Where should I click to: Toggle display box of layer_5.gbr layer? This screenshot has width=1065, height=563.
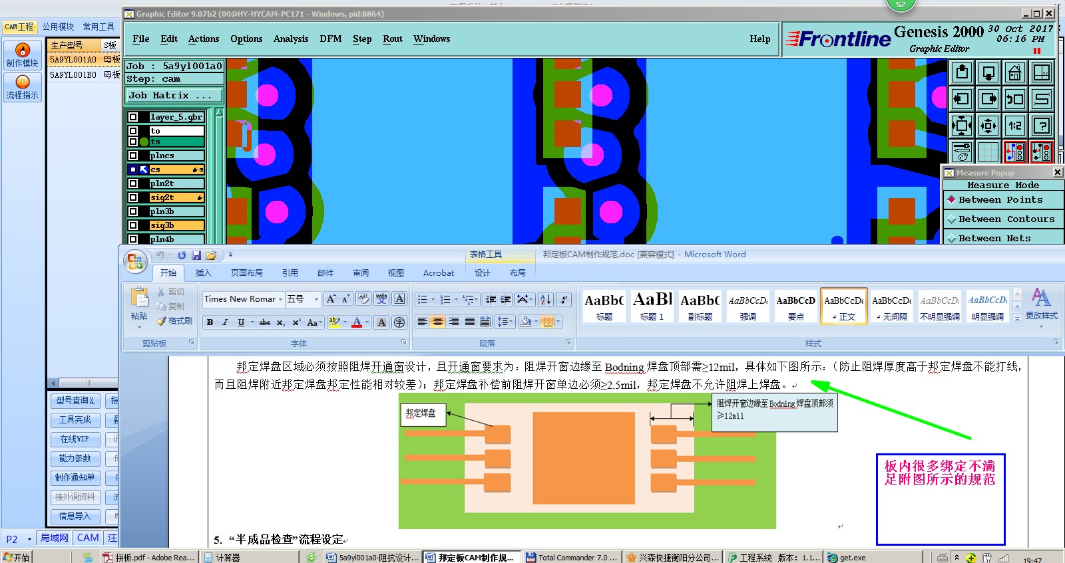(133, 117)
